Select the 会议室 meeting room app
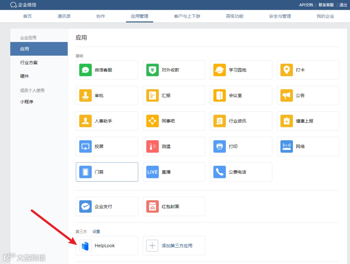The width and height of the screenshot is (350, 264). [241, 95]
